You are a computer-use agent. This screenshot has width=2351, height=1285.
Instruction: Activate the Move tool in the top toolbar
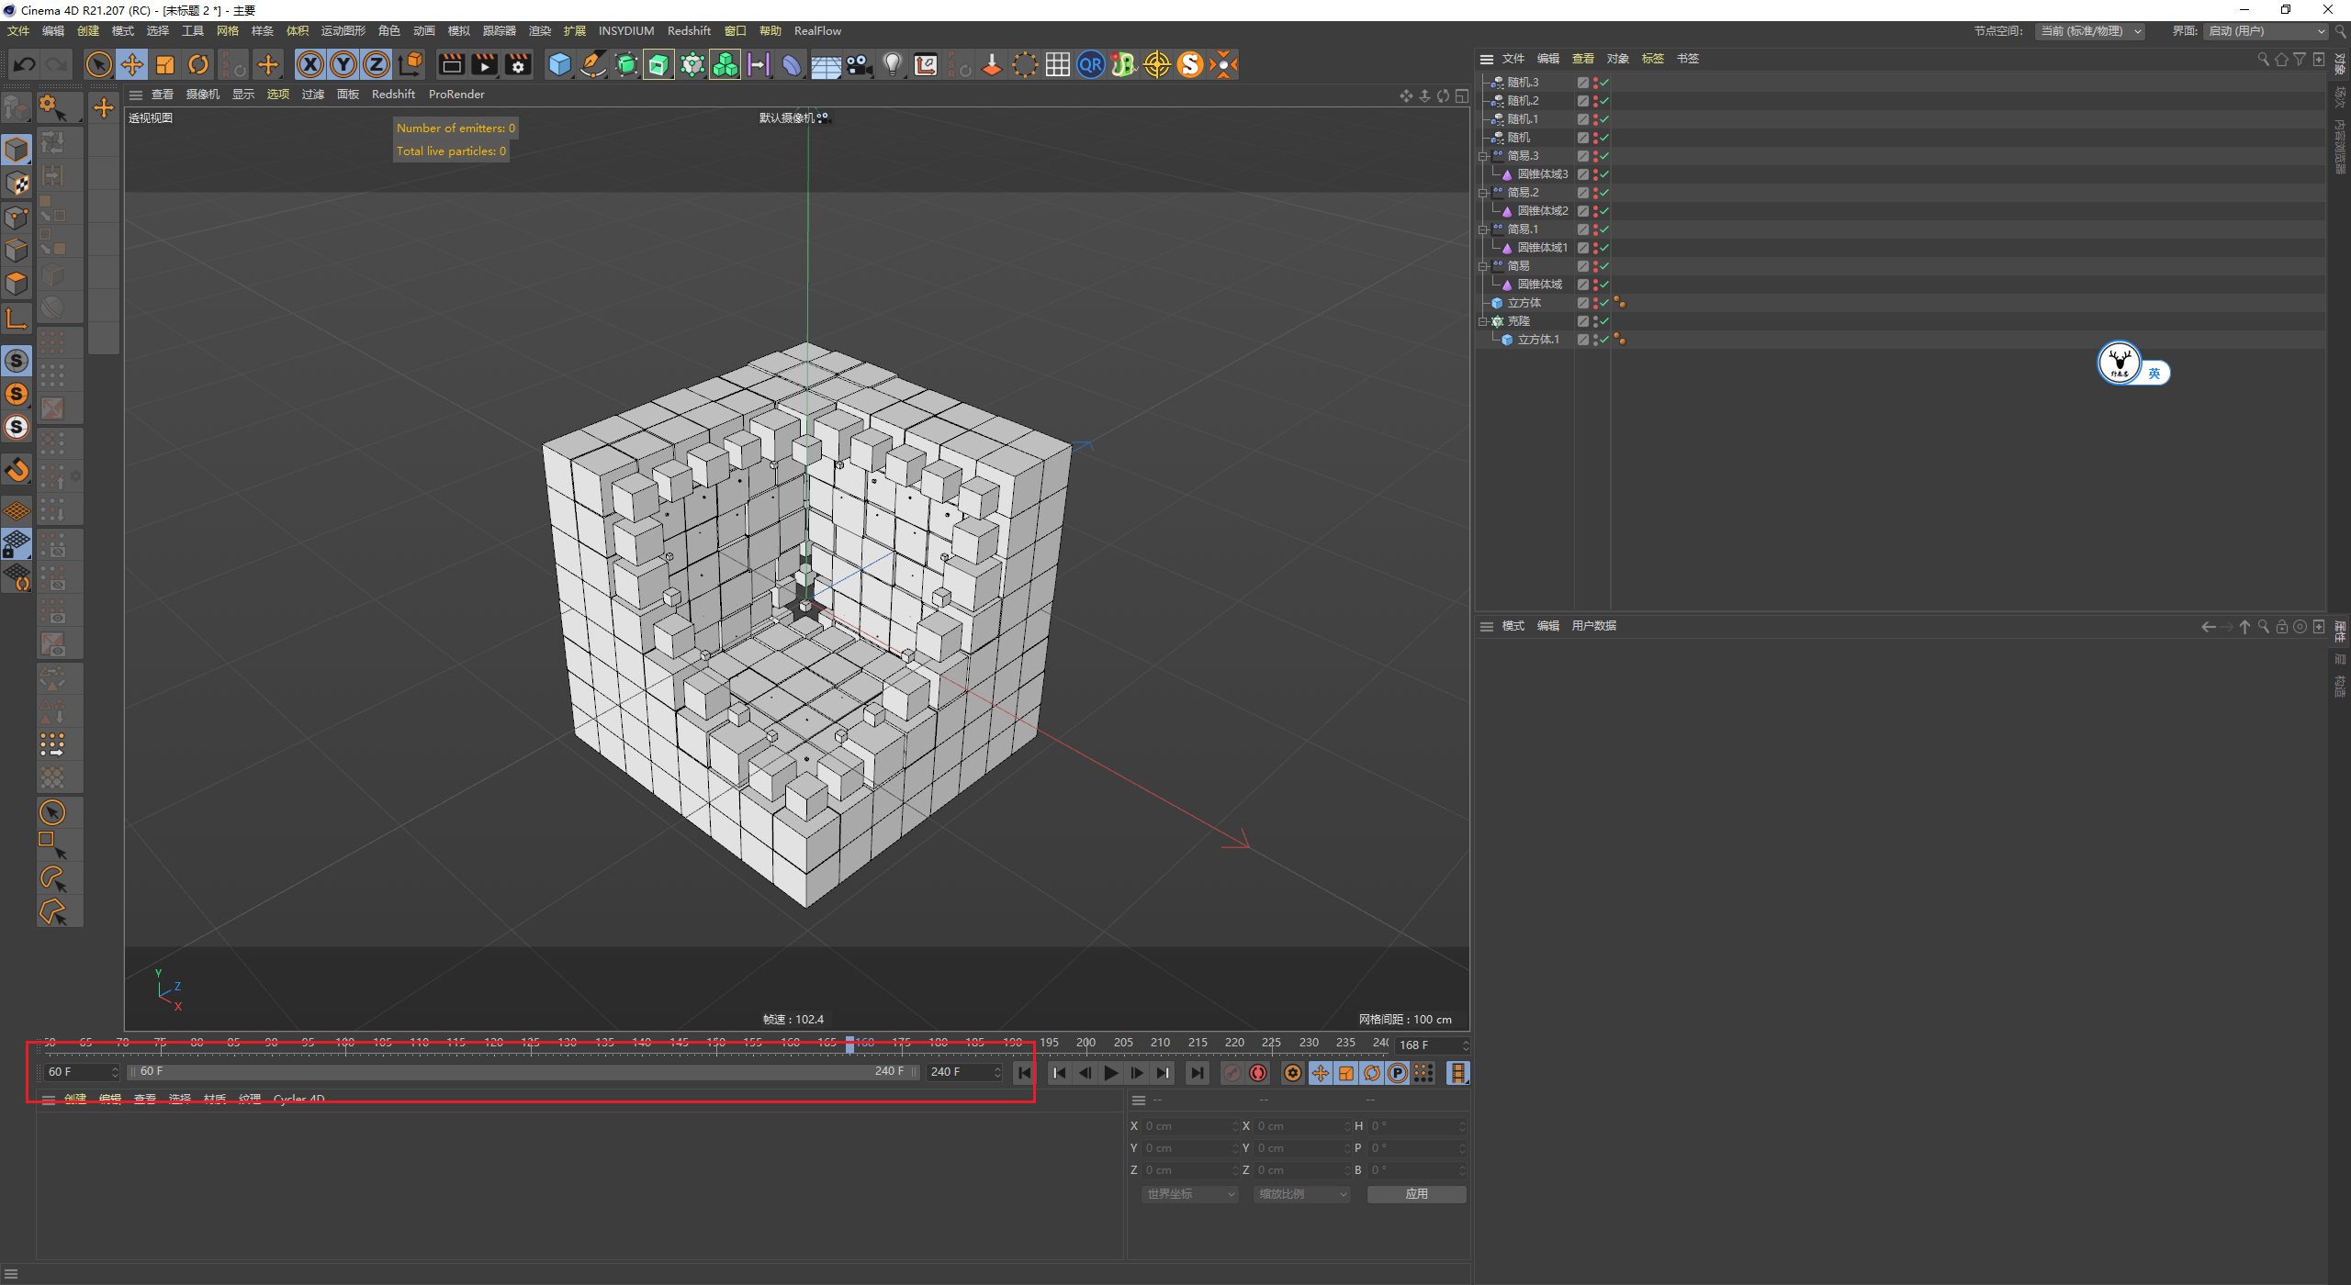(x=132, y=64)
